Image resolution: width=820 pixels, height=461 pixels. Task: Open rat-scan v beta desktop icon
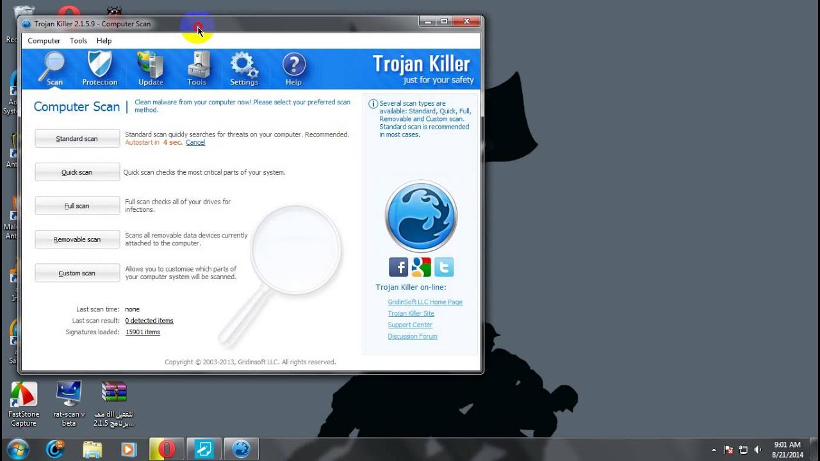click(x=69, y=404)
